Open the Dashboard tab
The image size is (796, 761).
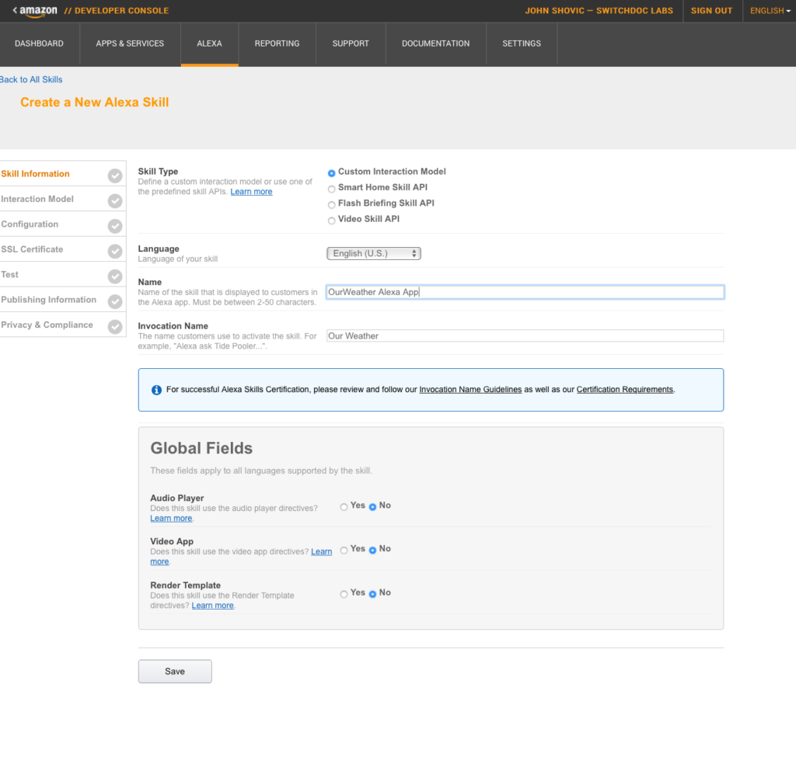tap(39, 43)
